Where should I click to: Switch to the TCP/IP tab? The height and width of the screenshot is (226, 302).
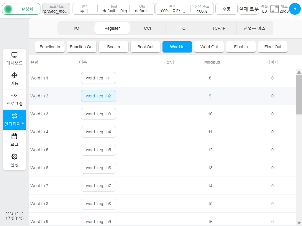click(219, 28)
